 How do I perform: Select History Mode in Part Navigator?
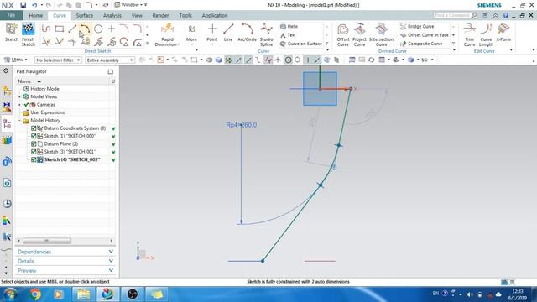click(x=44, y=89)
